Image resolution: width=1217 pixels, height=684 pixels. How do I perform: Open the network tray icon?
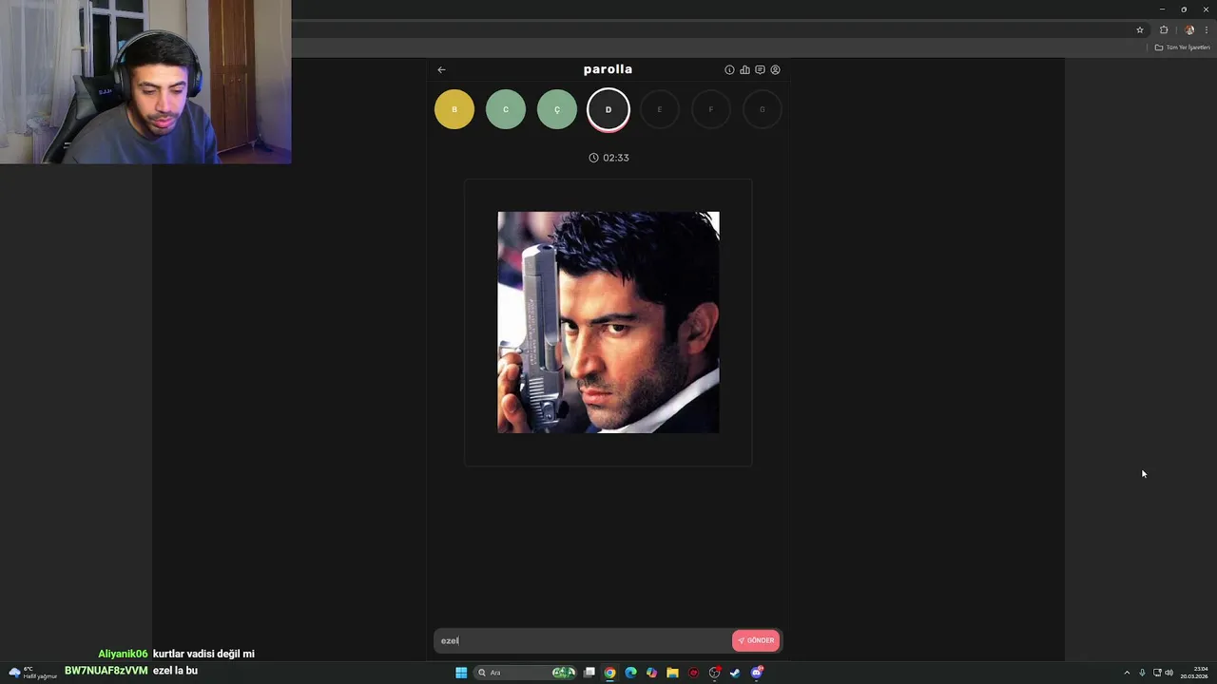(x=1157, y=673)
